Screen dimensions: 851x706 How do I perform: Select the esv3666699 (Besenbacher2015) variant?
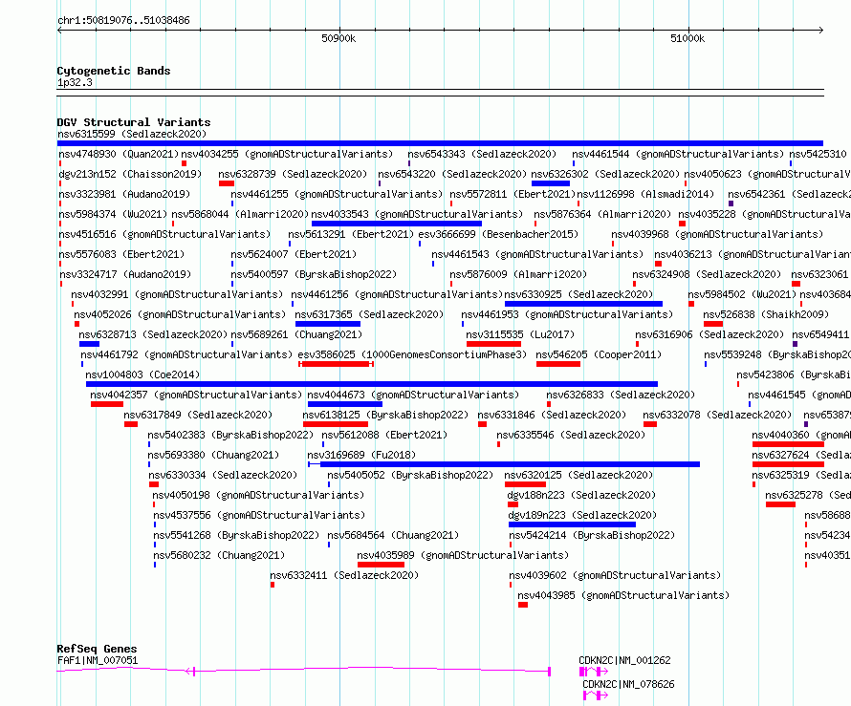point(498,234)
